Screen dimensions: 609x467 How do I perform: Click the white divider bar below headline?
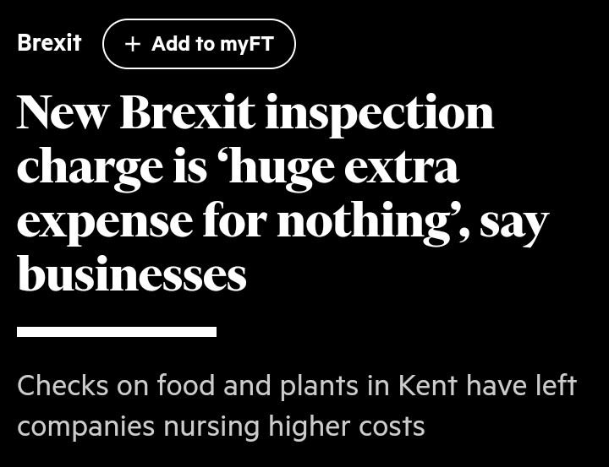[x=117, y=332]
